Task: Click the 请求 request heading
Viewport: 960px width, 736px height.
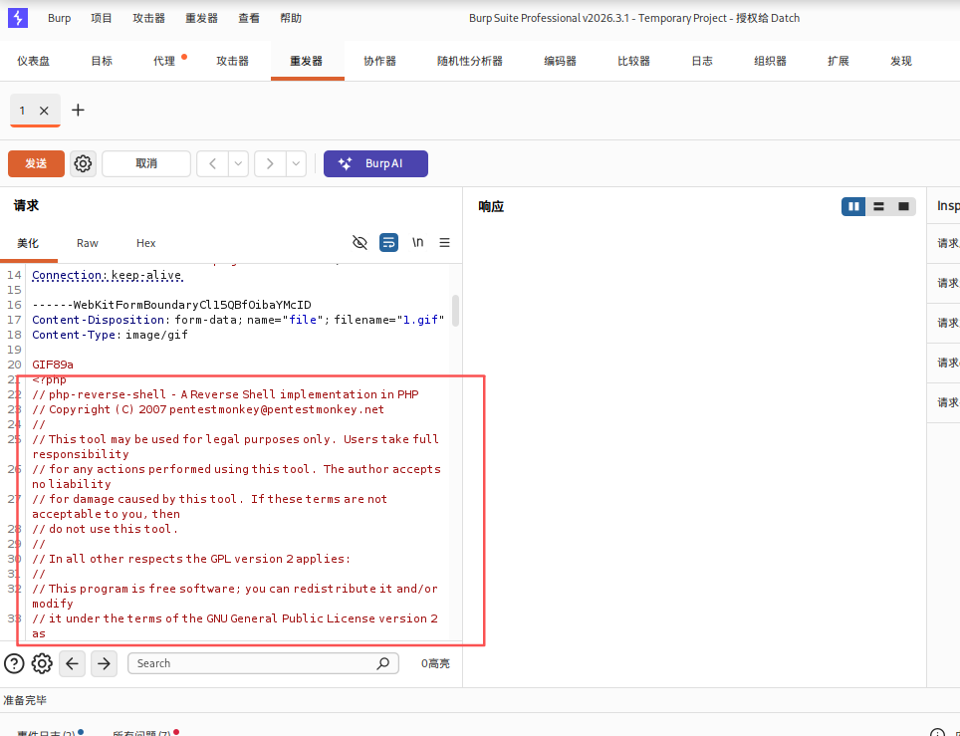Action: coord(26,206)
